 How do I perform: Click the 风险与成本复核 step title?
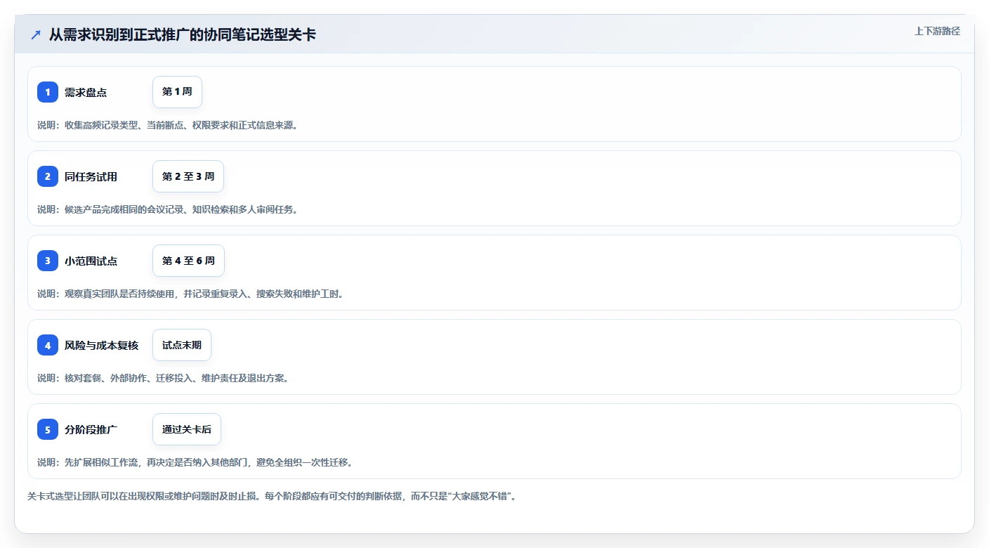pos(101,346)
